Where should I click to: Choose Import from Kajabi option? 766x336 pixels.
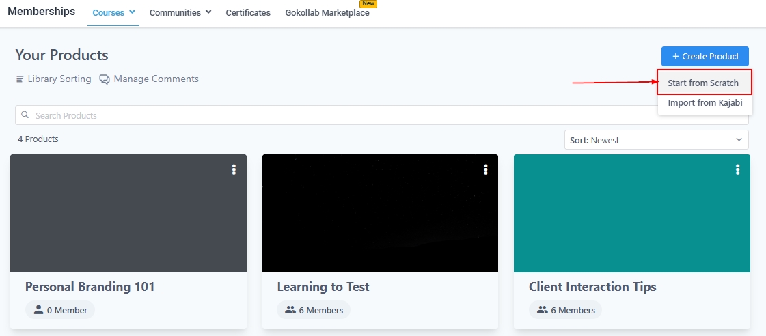(705, 103)
